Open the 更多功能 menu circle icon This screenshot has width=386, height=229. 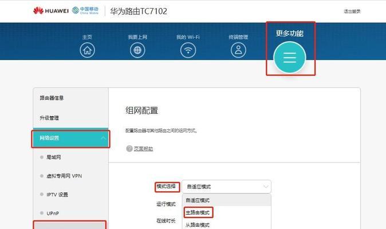[x=290, y=57]
